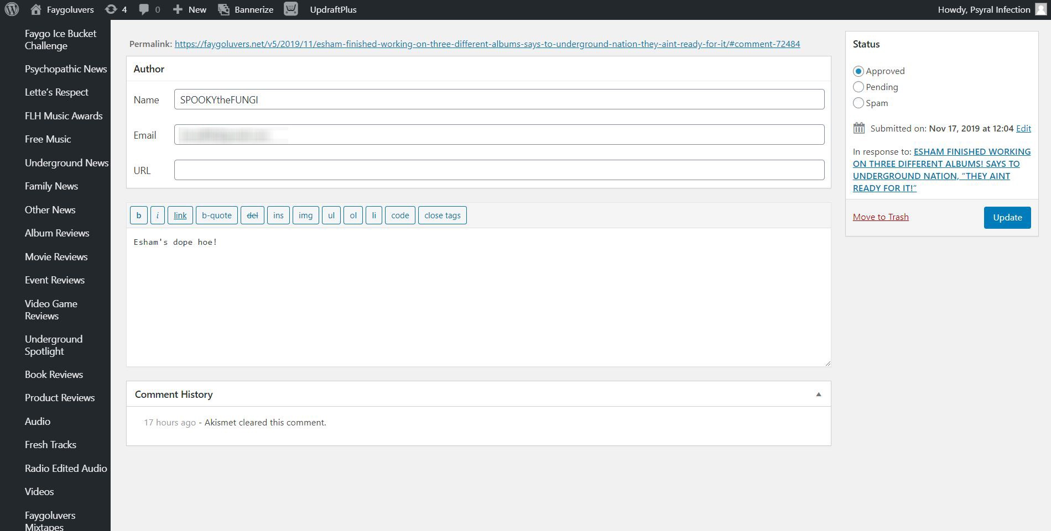Select the Approved status radio button
The height and width of the screenshot is (531, 1051).
pos(859,71)
